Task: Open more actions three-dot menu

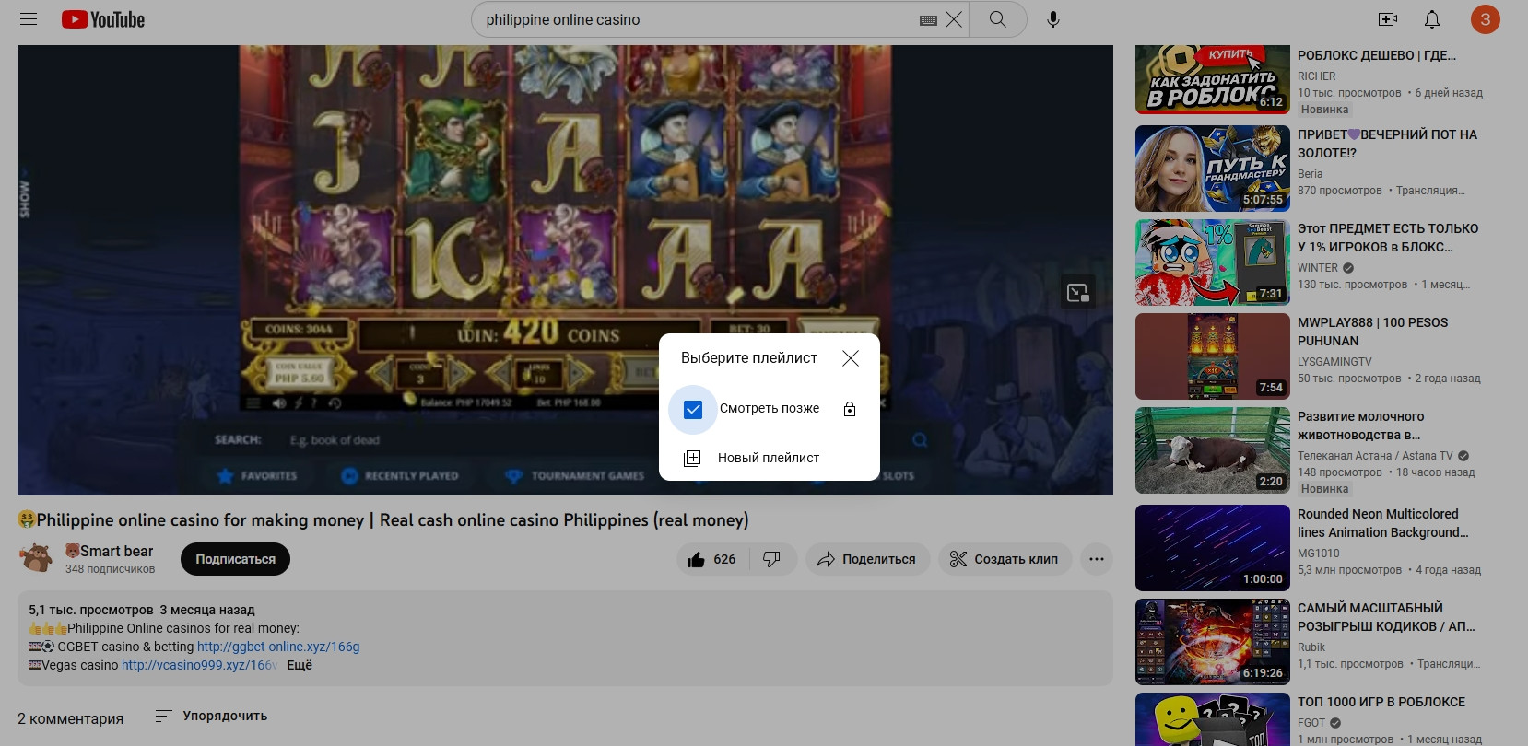Action: [x=1096, y=559]
